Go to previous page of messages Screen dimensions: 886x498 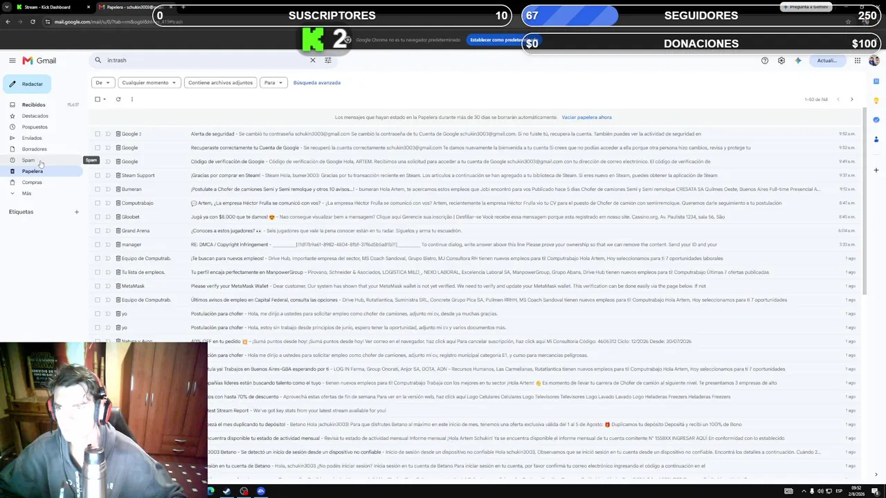click(838, 100)
